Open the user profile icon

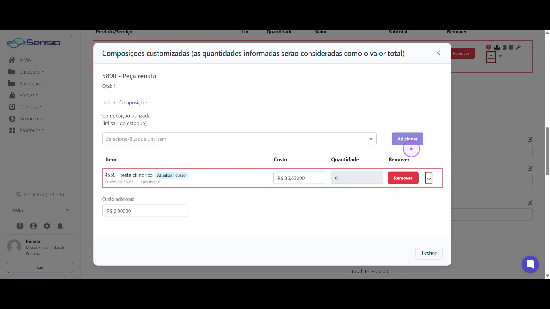click(x=33, y=226)
